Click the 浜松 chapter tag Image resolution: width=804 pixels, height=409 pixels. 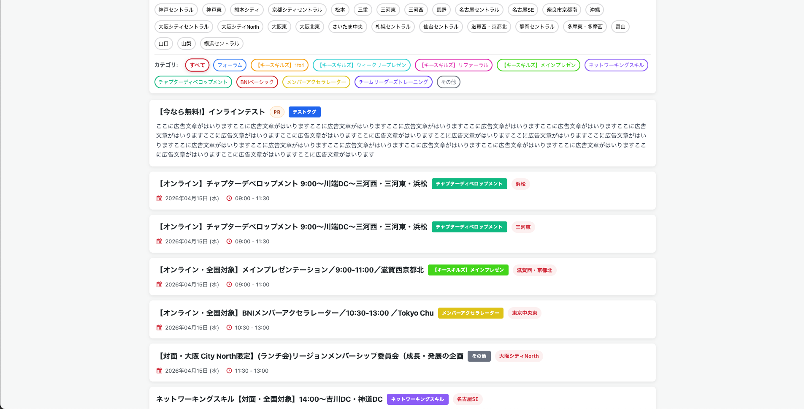[520, 184]
